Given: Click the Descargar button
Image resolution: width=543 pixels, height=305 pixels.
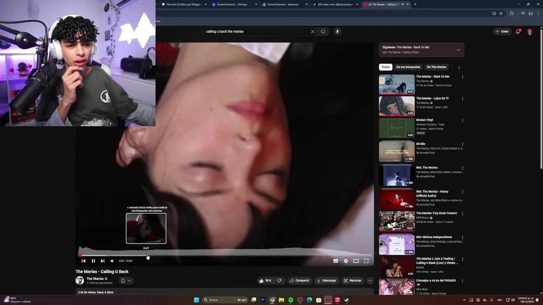Looking at the screenshot, I should pyautogui.click(x=326, y=280).
